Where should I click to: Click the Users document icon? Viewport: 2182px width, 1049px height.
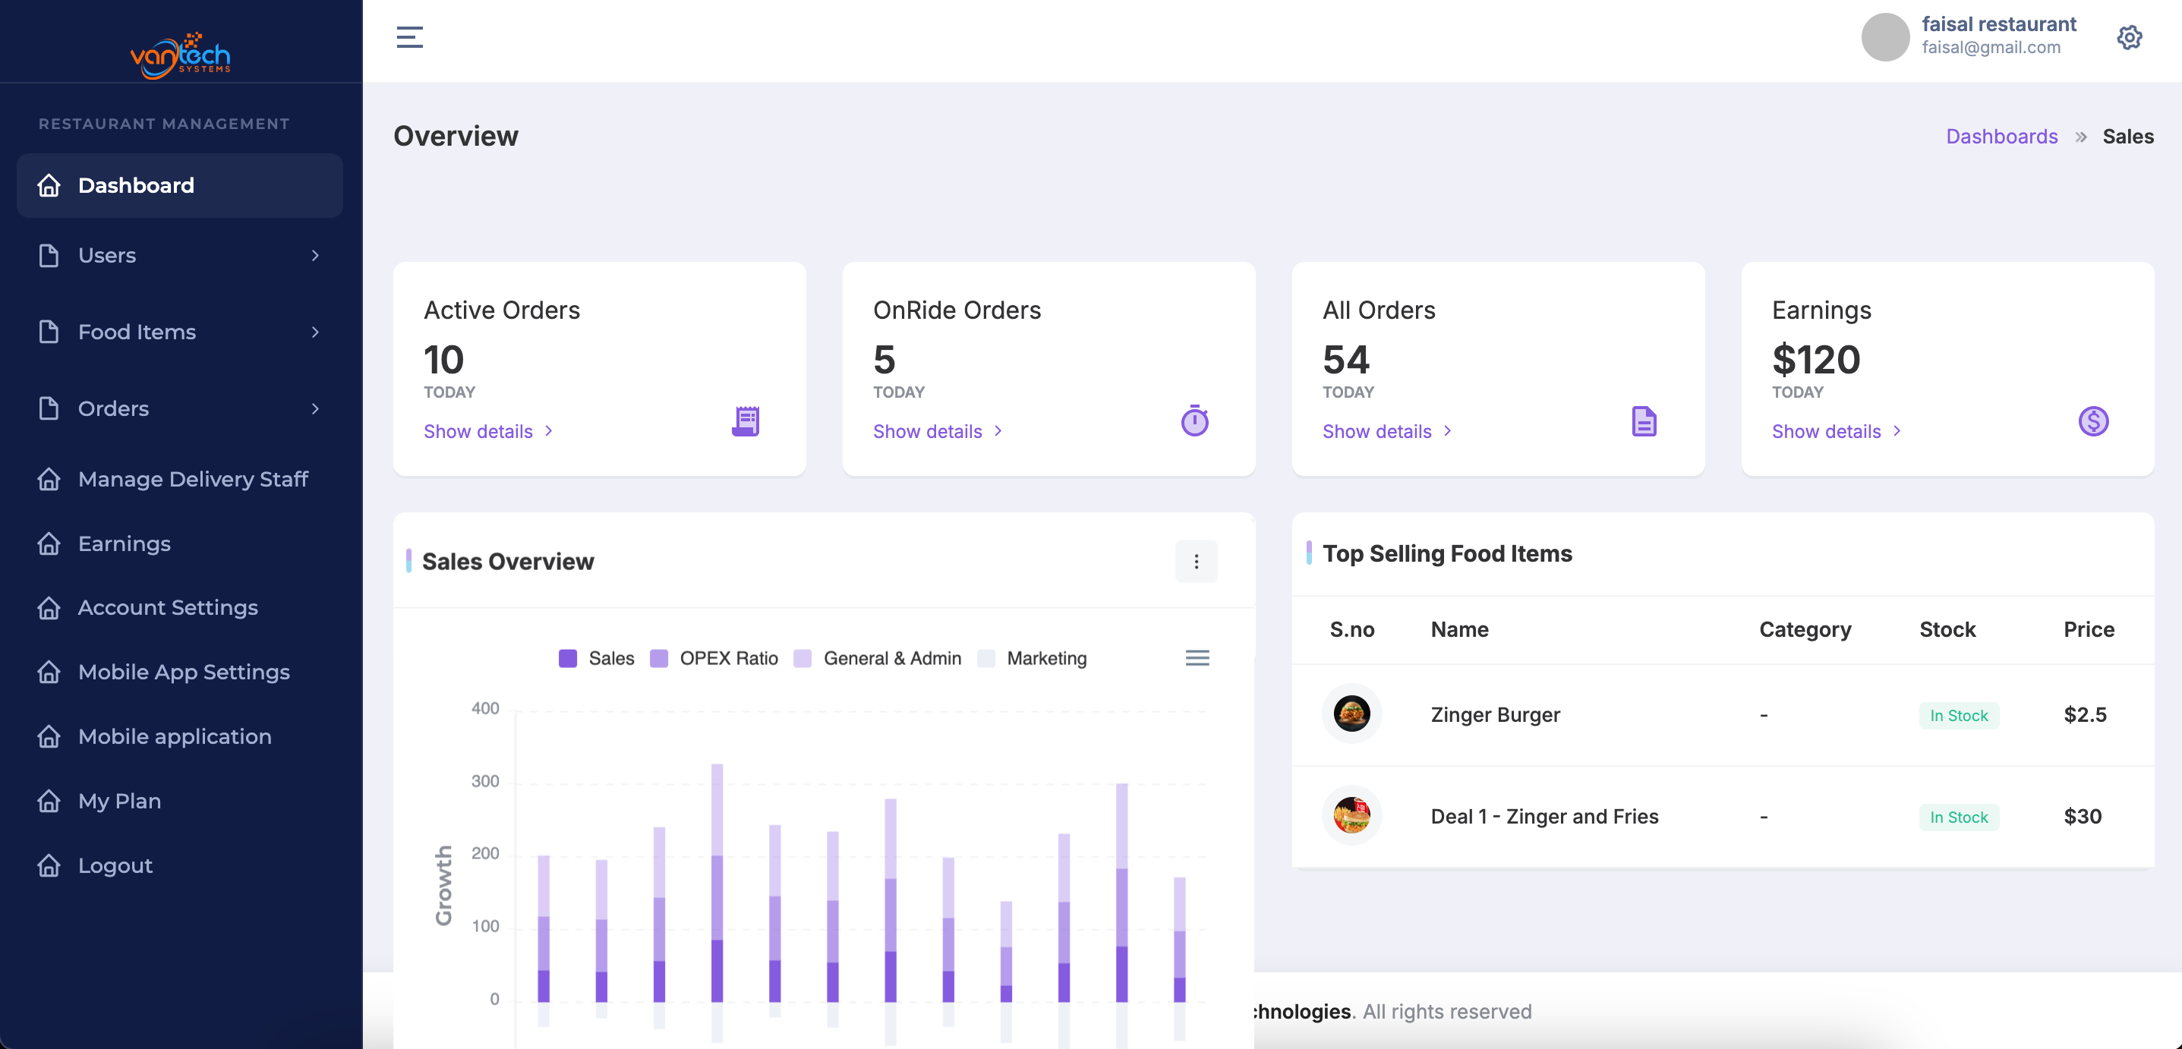tap(49, 255)
